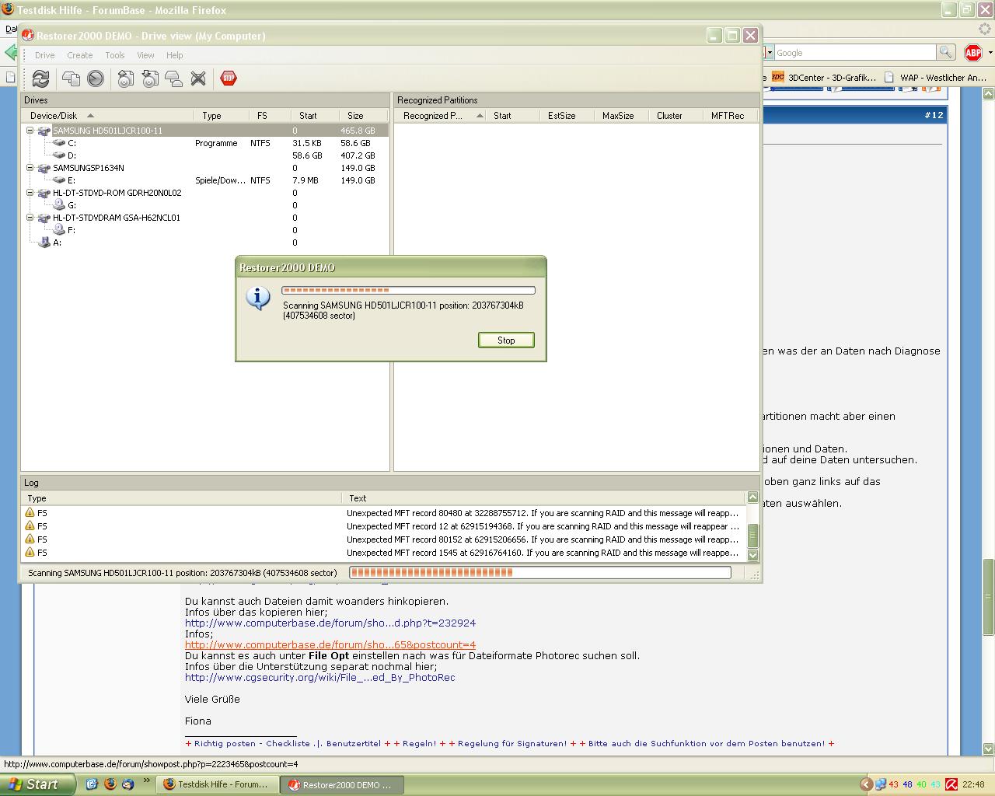
Task: Click the MFTRec column header
Action: [x=731, y=115]
